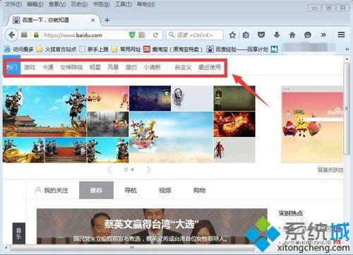Click the 视频 tab
Screen dimensions: 353x255
[x=165, y=190]
